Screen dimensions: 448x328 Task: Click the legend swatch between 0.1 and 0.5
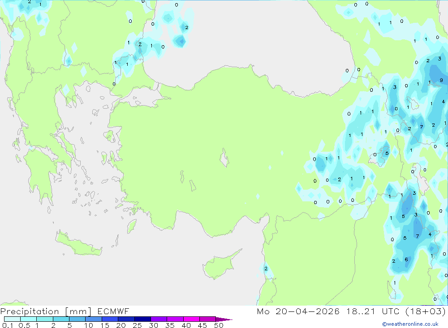(12, 319)
